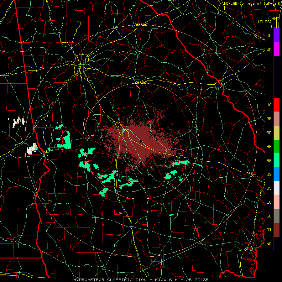The width and height of the screenshot is (282, 282).
Task: Click the 'RF' legend label
Action: pos(269,35)
